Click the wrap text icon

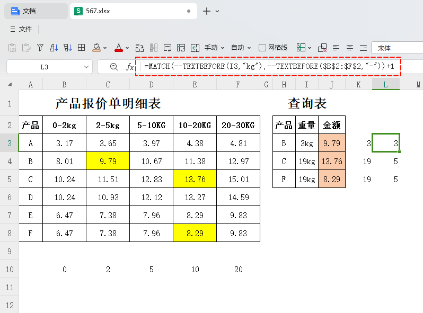[168, 48]
